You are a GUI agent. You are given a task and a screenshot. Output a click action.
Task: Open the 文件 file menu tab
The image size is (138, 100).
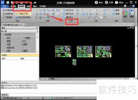point(4,6)
